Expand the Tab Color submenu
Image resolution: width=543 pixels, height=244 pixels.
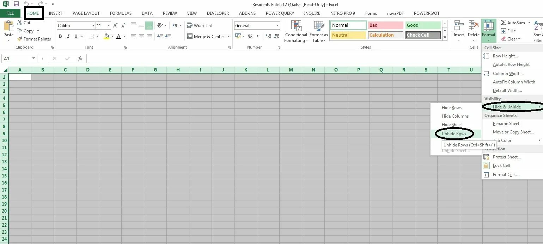pyautogui.click(x=512, y=140)
